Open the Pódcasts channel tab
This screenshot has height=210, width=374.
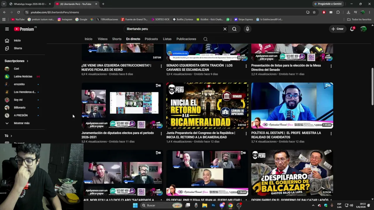pos(151,39)
